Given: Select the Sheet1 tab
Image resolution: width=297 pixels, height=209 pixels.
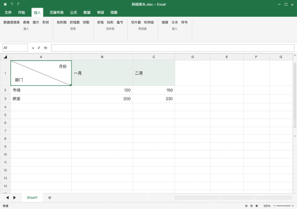Looking at the screenshot, I should pyautogui.click(x=32, y=197).
